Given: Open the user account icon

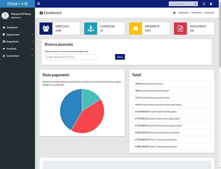Looking at the screenshot, I should point(211,4).
